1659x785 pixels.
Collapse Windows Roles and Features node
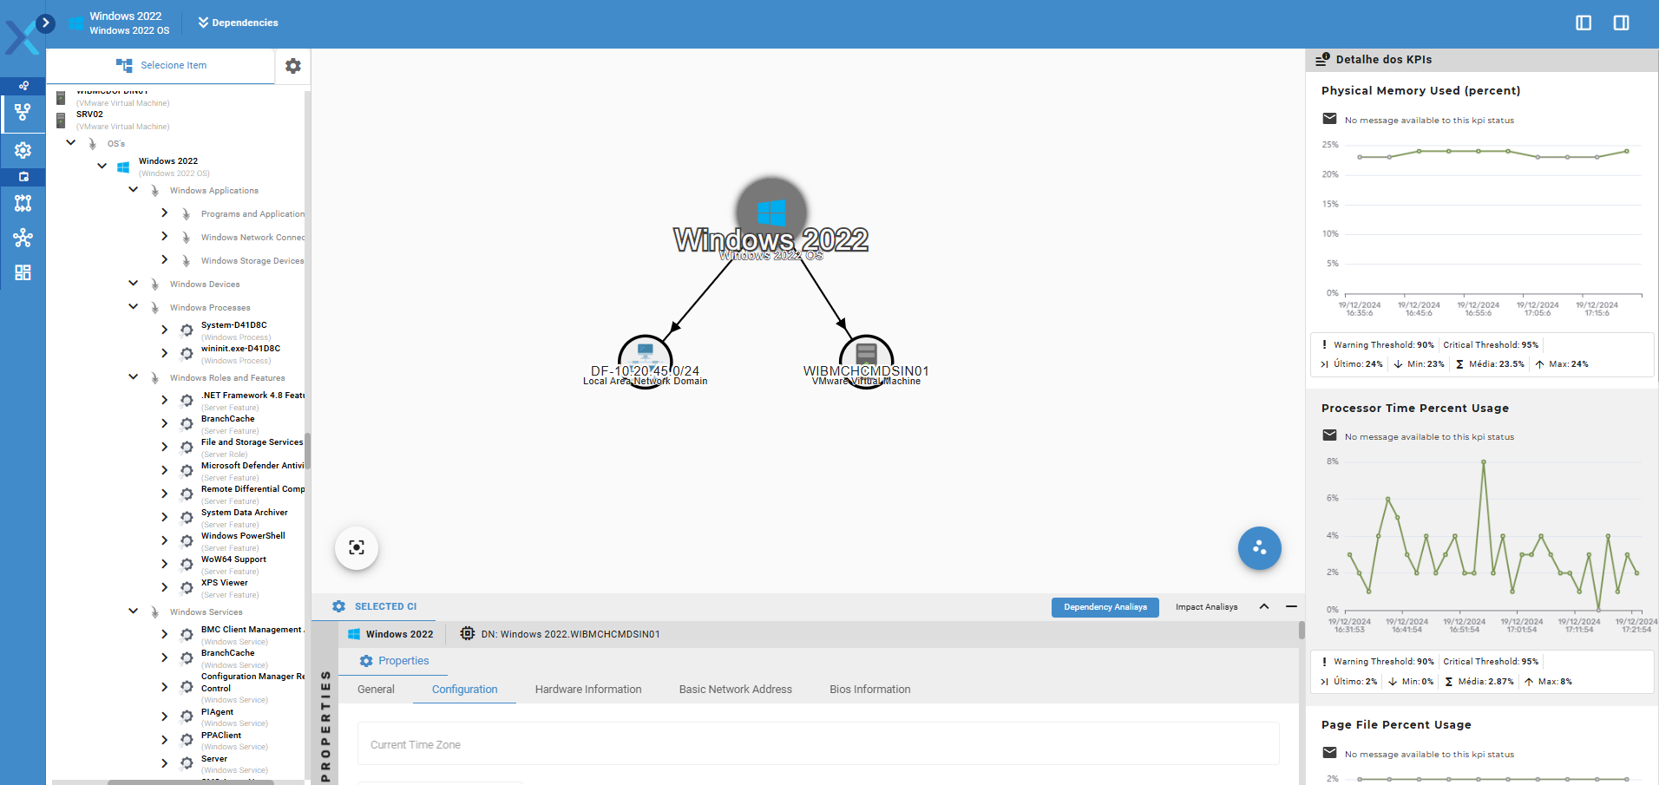tap(134, 376)
